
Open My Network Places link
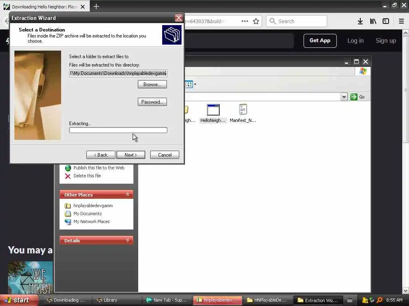coord(91,222)
